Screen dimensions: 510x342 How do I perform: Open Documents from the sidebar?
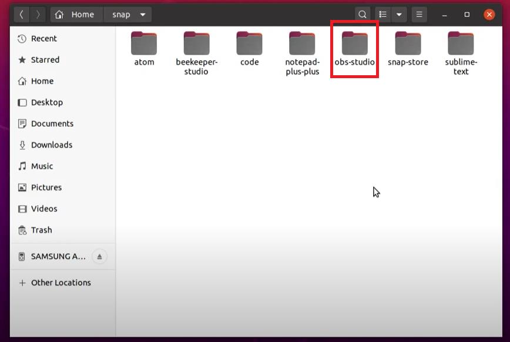[62, 123]
